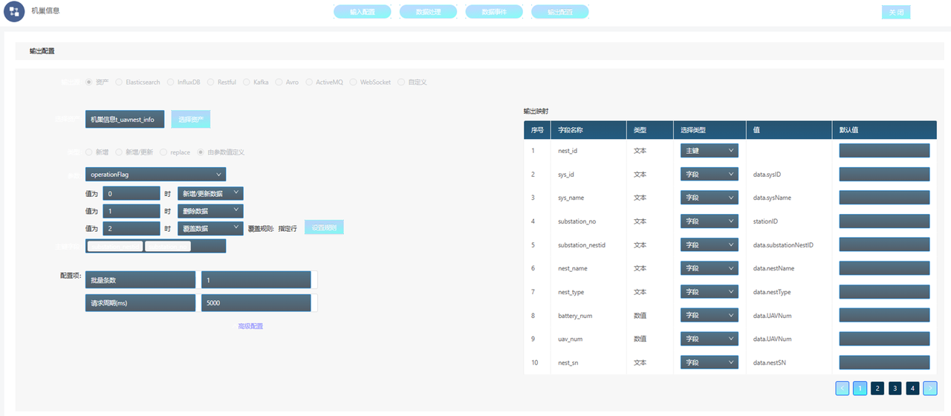Select the WebSocket output radio
The image size is (951, 416).
(354, 82)
